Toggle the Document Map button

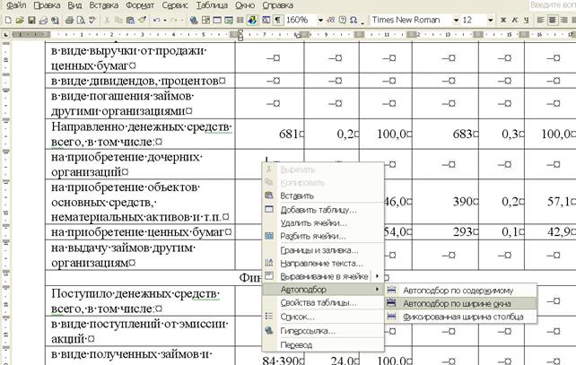pyautogui.click(x=266, y=21)
